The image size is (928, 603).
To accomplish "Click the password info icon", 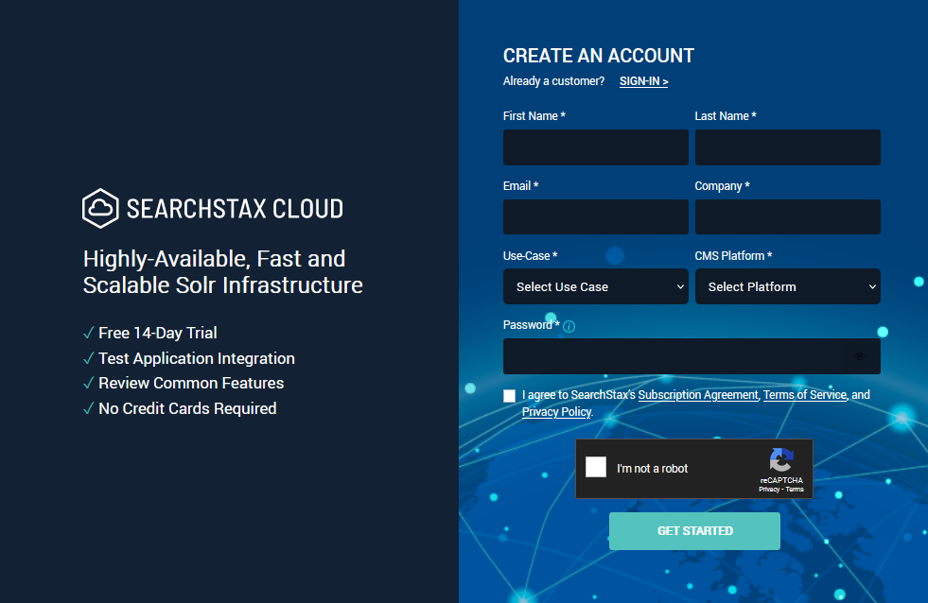I will [x=569, y=326].
